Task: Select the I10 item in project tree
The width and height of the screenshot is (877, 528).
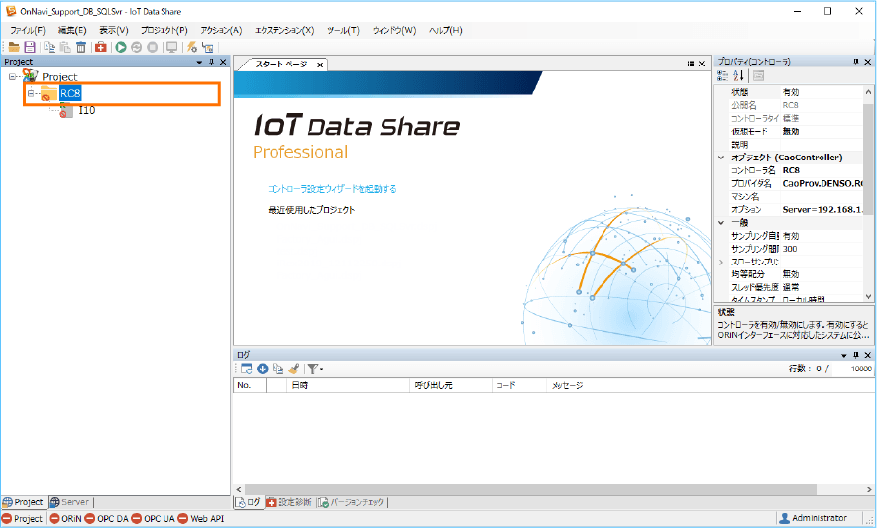Action: [87, 111]
